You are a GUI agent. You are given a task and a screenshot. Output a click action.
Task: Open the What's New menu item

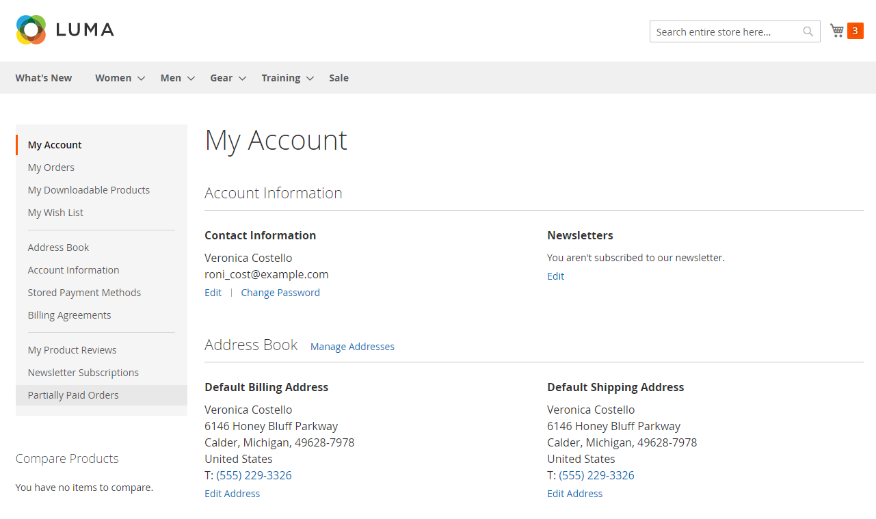pos(44,78)
